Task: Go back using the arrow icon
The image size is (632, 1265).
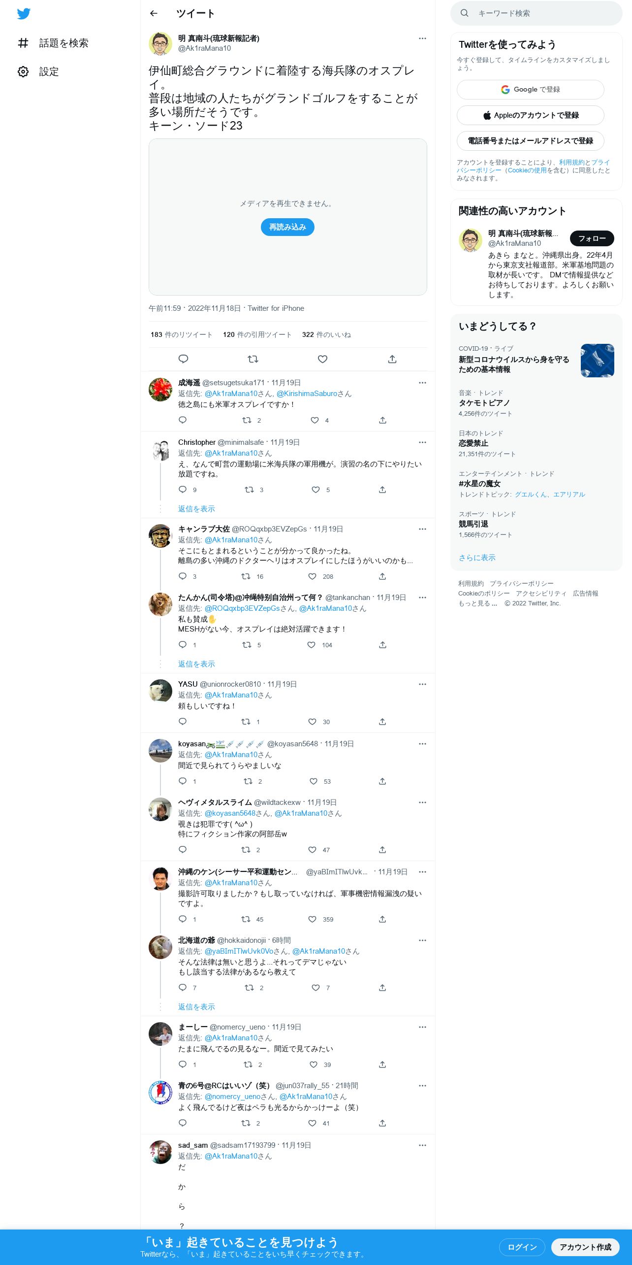Action: [x=154, y=13]
